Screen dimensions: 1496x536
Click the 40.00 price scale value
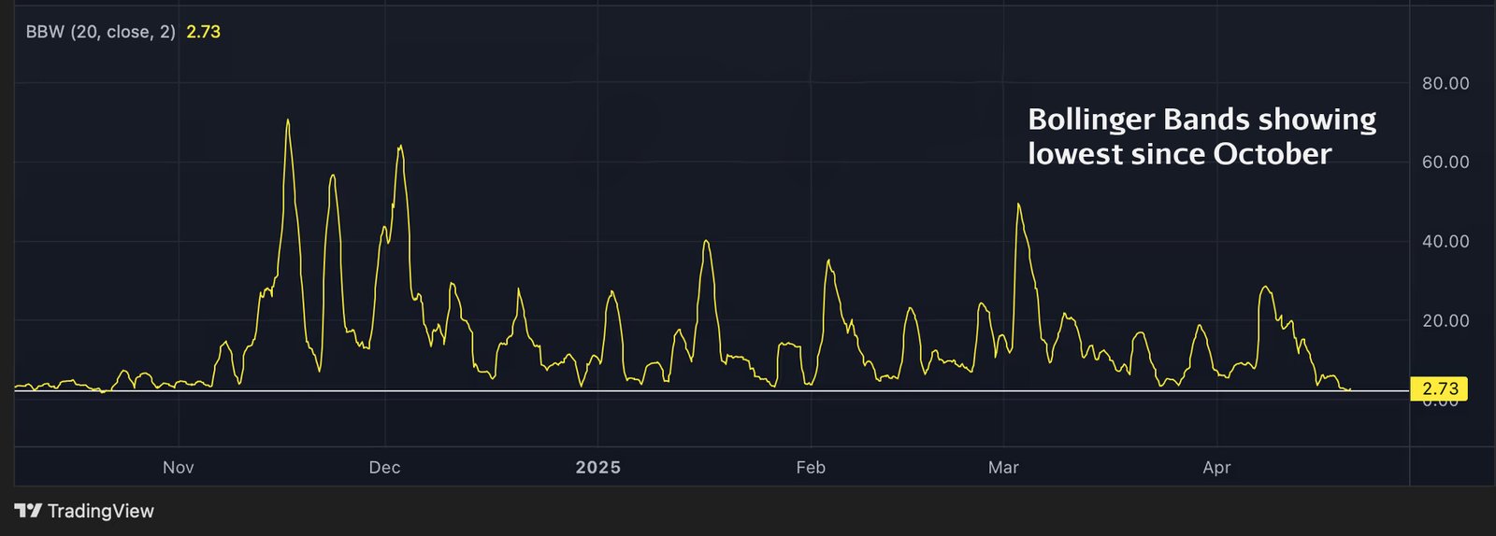(x=1446, y=242)
